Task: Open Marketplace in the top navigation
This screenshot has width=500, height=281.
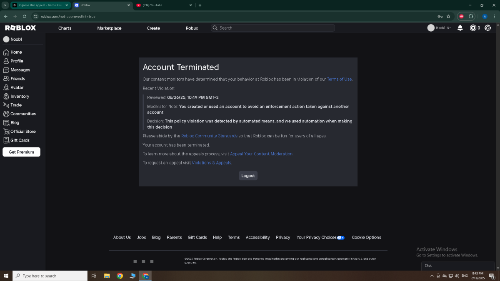Action: pyautogui.click(x=109, y=28)
